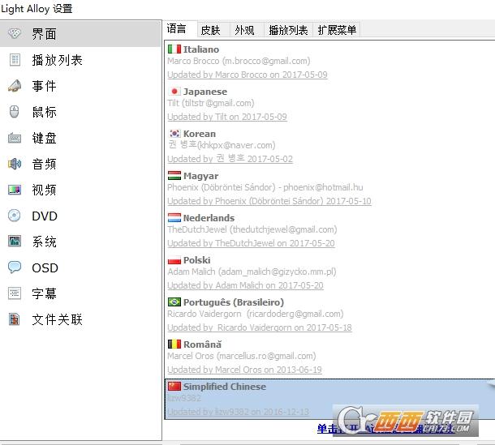Open the 播放列表 sidebar category label
This screenshot has width=495, height=445.
[x=57, y=60]
